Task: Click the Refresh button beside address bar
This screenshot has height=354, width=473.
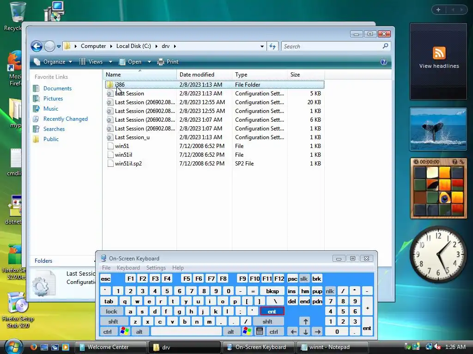Action: [273, 47]
